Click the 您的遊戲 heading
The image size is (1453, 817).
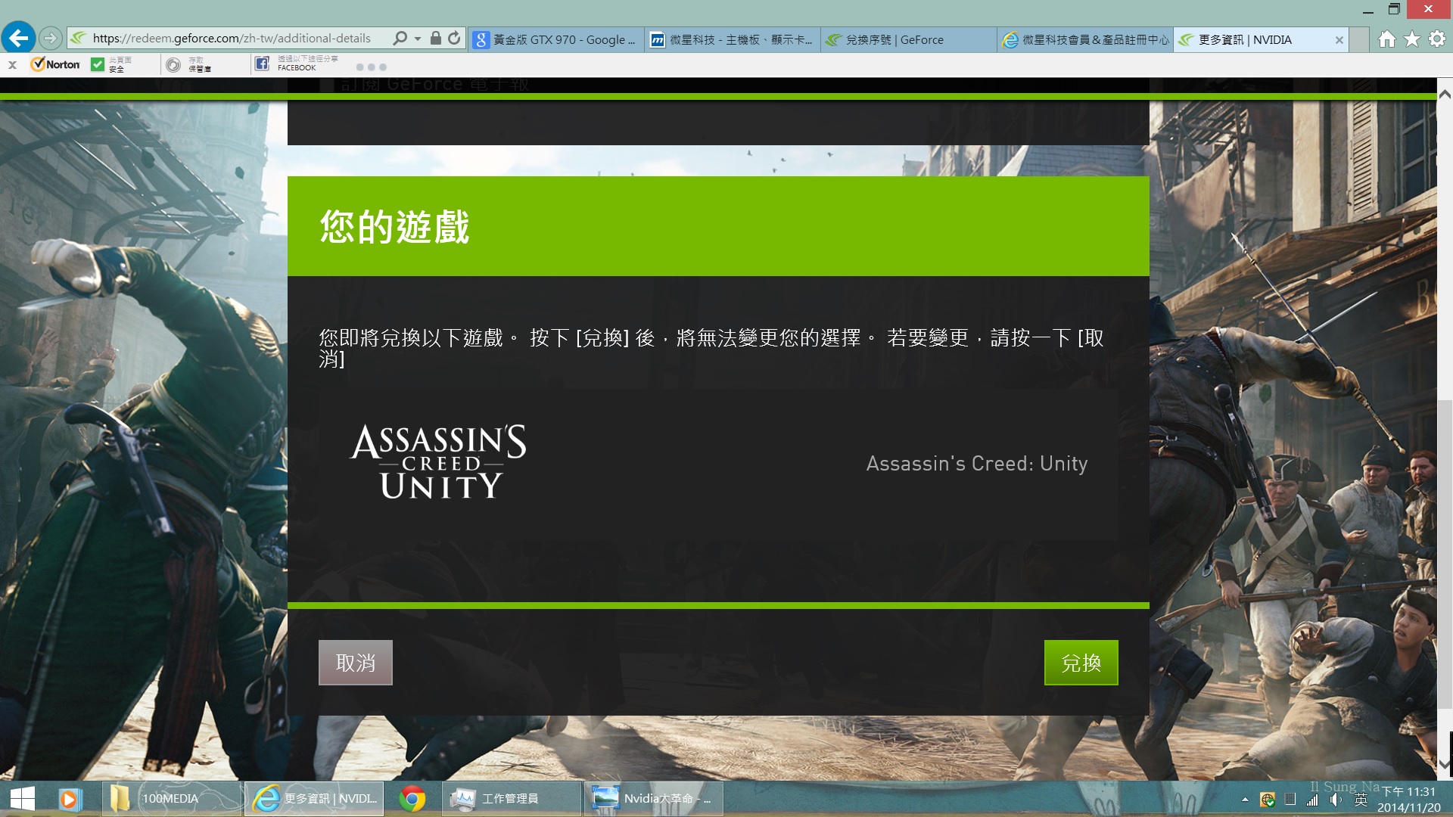tap(394, 226)
